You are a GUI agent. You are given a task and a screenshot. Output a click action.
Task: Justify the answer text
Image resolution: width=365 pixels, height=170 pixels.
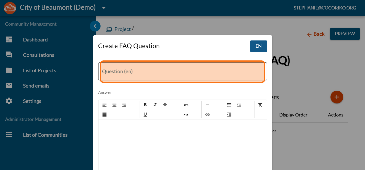coord(104,114)
